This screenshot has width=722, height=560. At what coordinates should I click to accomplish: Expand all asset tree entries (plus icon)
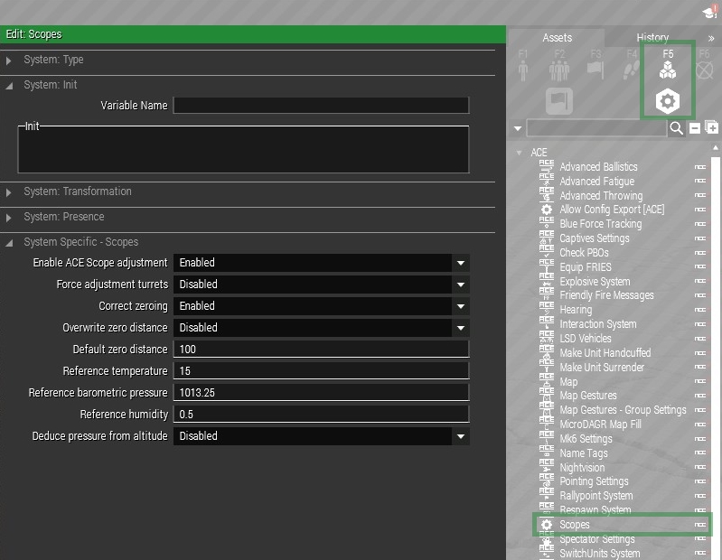(711, 127)
